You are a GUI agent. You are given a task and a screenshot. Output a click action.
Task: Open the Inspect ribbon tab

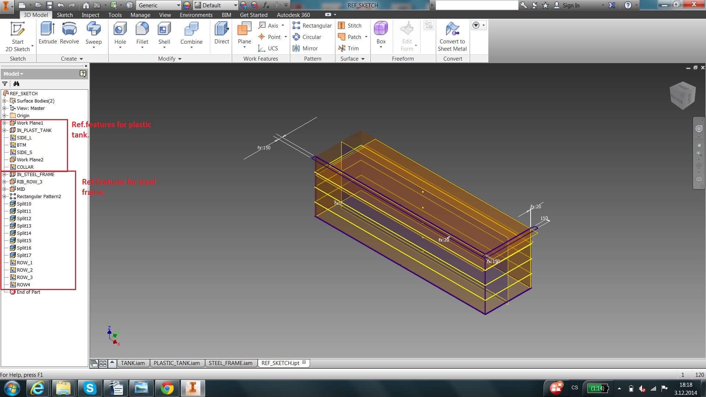point(90,15)
